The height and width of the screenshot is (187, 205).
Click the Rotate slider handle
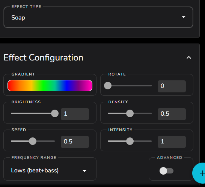click(108, 86)
